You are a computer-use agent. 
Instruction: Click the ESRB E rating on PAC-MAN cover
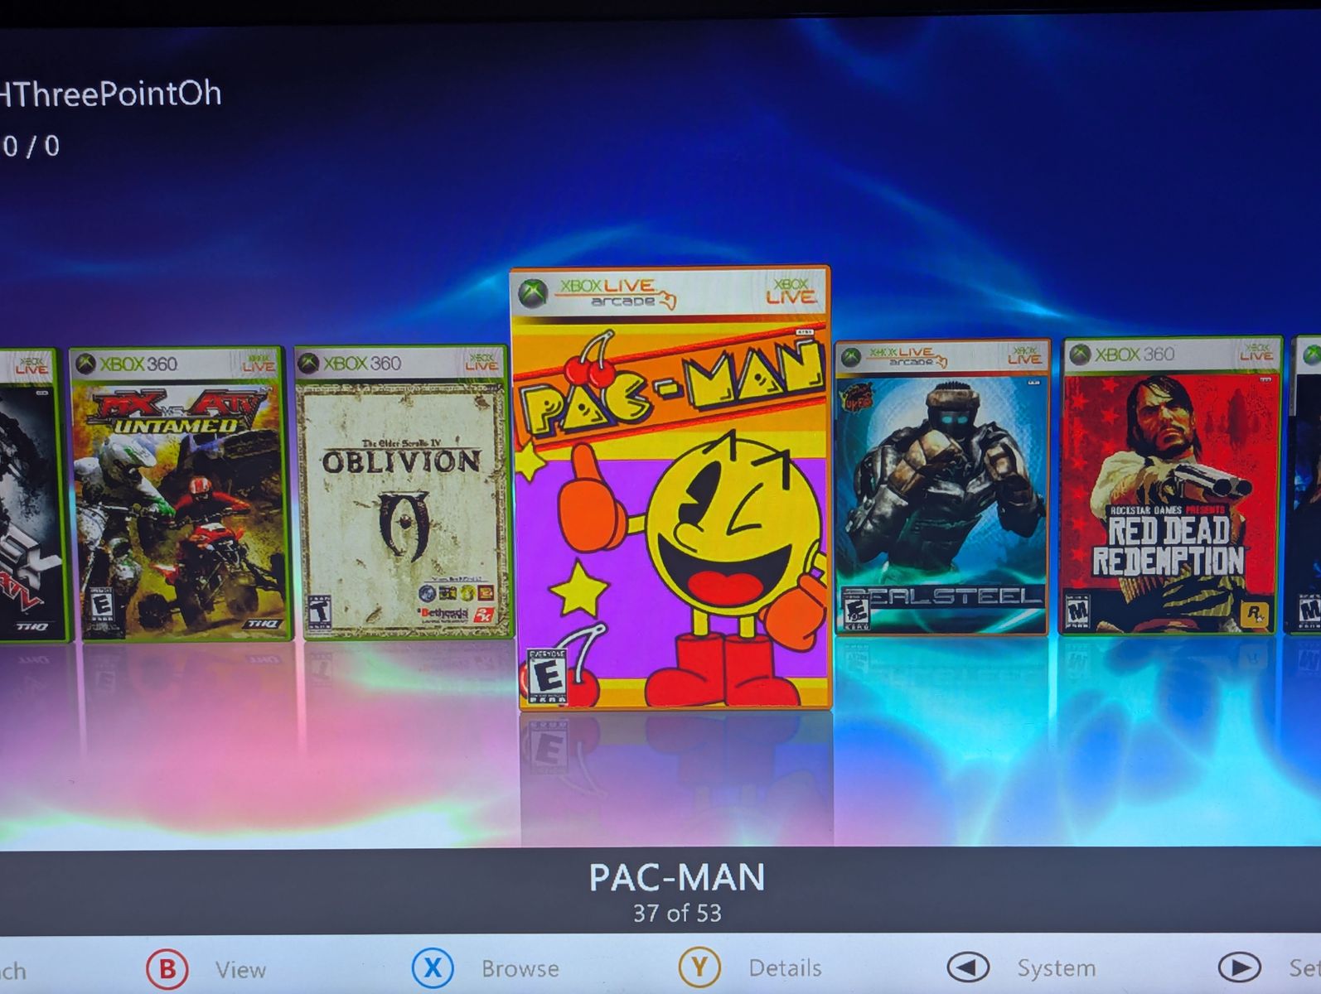pos(547,676)
